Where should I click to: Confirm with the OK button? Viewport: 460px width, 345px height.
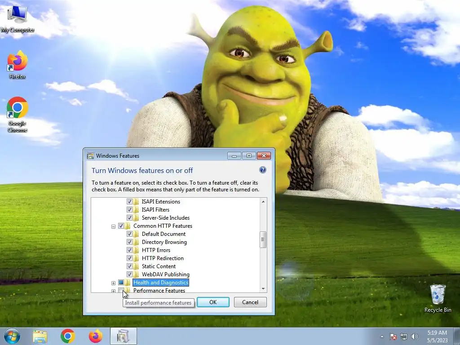(x=213, y=302)
